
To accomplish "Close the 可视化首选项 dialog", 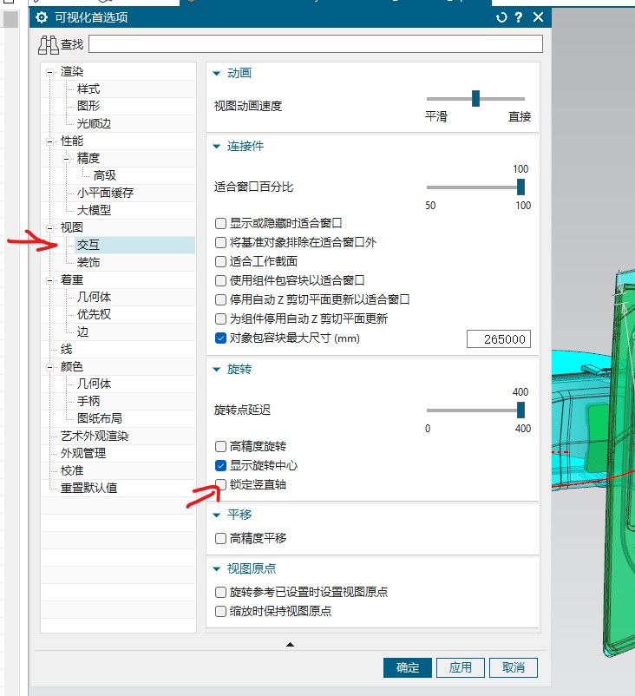I will coord(538,17).
